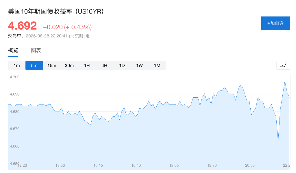
Task: Select the 1W timeframe
Action: 140,65
